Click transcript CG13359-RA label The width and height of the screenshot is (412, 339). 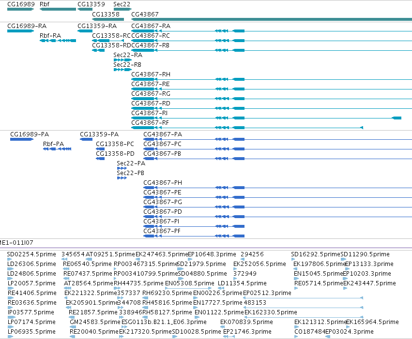[x=97, y=26]
